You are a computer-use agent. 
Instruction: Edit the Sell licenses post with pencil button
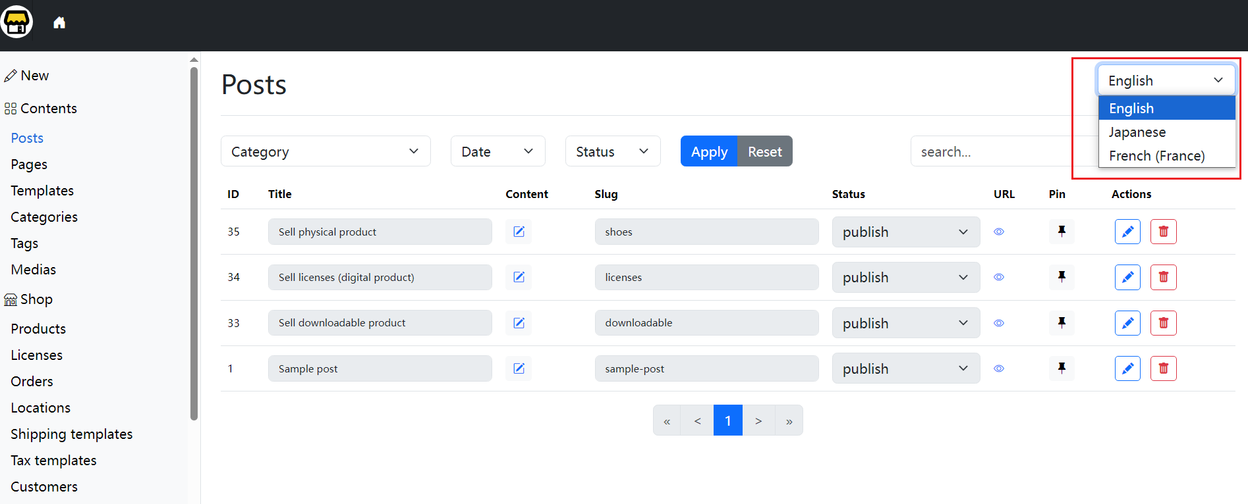(1127, 277)
